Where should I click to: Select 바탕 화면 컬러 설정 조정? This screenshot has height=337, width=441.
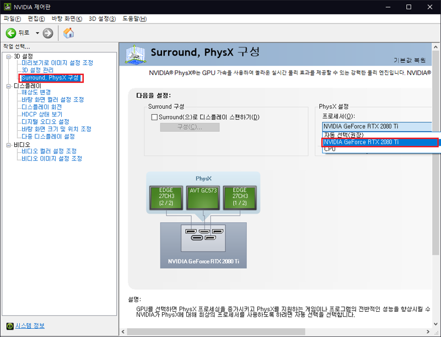(x=52, y=100)
